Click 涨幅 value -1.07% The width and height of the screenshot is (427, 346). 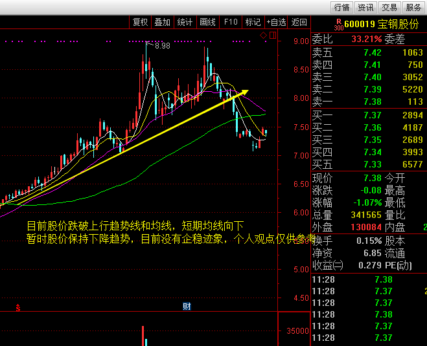coord(367,203)
